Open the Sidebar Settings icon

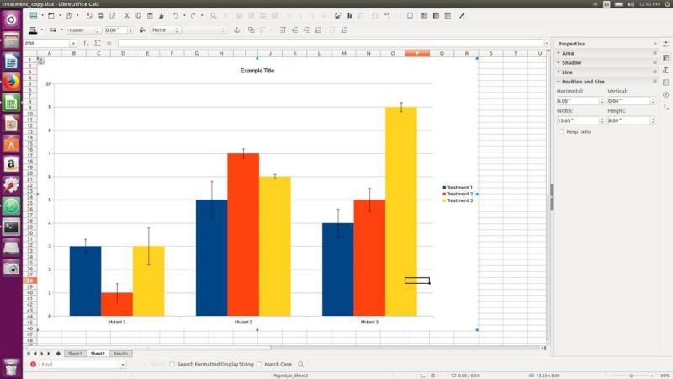point(665,44)
